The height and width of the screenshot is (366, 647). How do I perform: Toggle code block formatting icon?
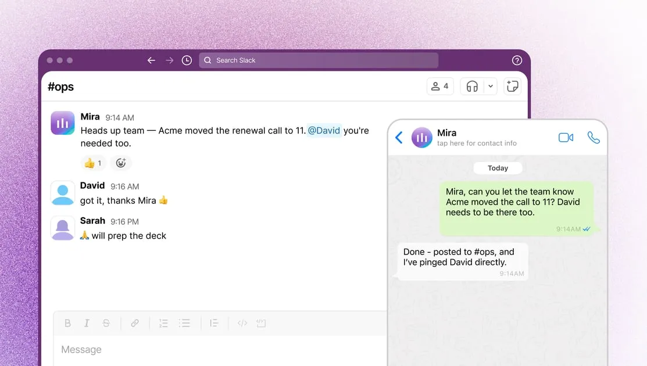pos(261,323)
